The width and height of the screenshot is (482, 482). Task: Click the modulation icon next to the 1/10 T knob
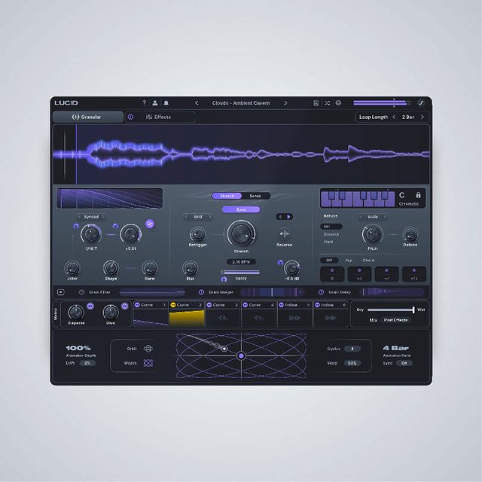tap(76, 226)
